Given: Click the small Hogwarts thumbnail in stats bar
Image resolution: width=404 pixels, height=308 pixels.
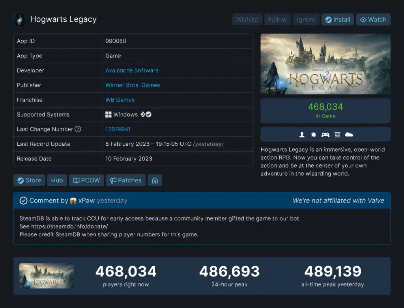Looking at the screenshot, I should 47,276.
